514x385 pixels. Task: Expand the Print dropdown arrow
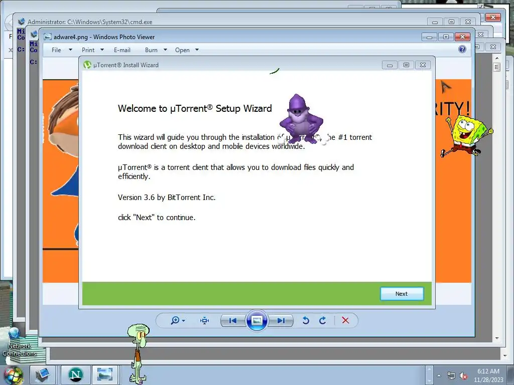coord(102,50)
